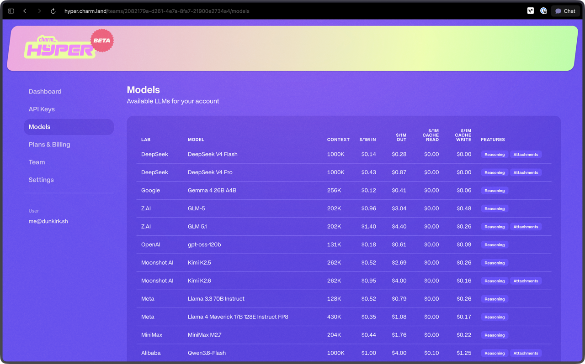Click the Attachments badge for Qwen3.6-Flash
Screen dimensions: 585x364
pyautogui.click(x=526, y=353)
